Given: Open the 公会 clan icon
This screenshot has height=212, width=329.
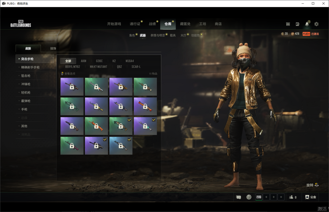Looking at the screenshot, I should click(310, 197).
